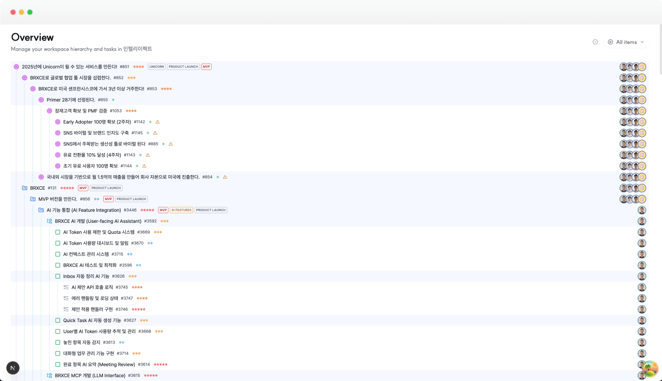This screenshot has height=381, width=662.
Task: Click the folder icon beside AI 기능 통합 #3446
Action: 41,210
